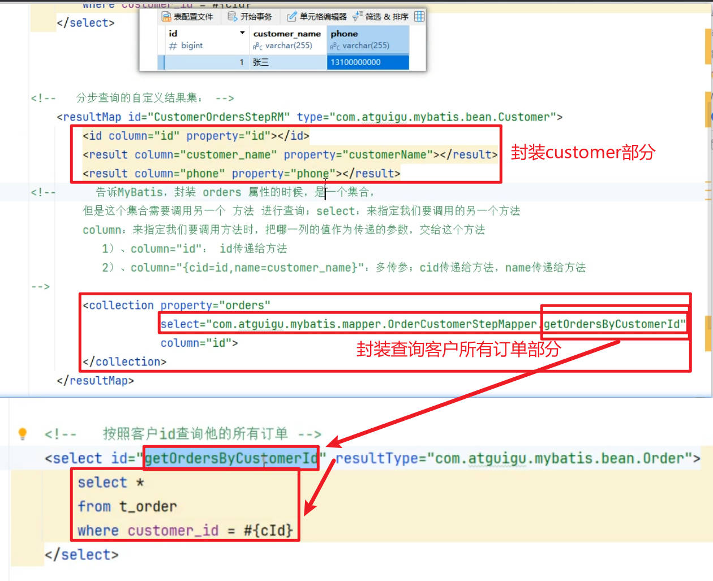Screen dimensions: 713x581
Task: Click the highlighted getOrdersByCustomerId select id
Action: pos(231,458)
